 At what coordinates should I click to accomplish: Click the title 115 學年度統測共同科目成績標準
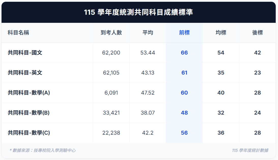tap(138, 12)
